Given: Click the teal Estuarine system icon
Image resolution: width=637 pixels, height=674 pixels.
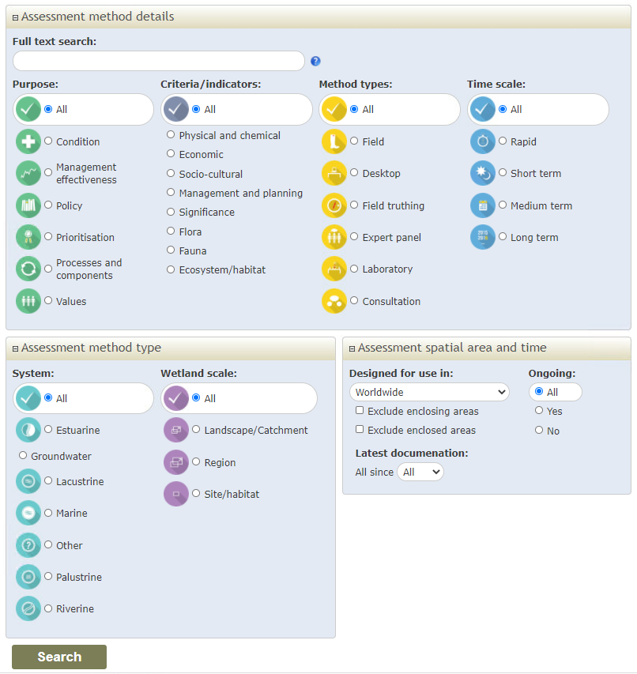Looking at the screenshot, I should pos(28,430).
